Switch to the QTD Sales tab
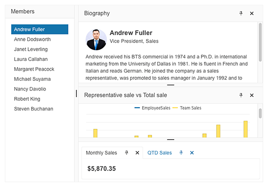This screenshot has height=187, width=268. click(x=160, y=152)
